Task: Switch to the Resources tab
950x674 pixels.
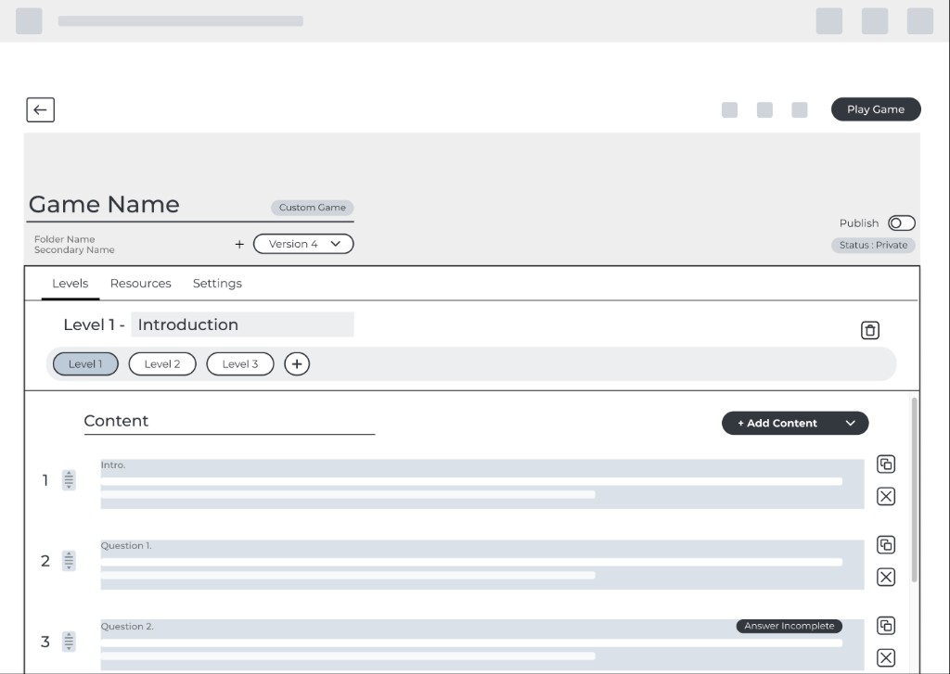Action: [x=140, y=283]
